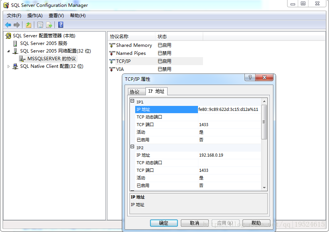329x232 pixels.
Task: Click the Configuration Manager title bar icon
Action: point(6,5)
